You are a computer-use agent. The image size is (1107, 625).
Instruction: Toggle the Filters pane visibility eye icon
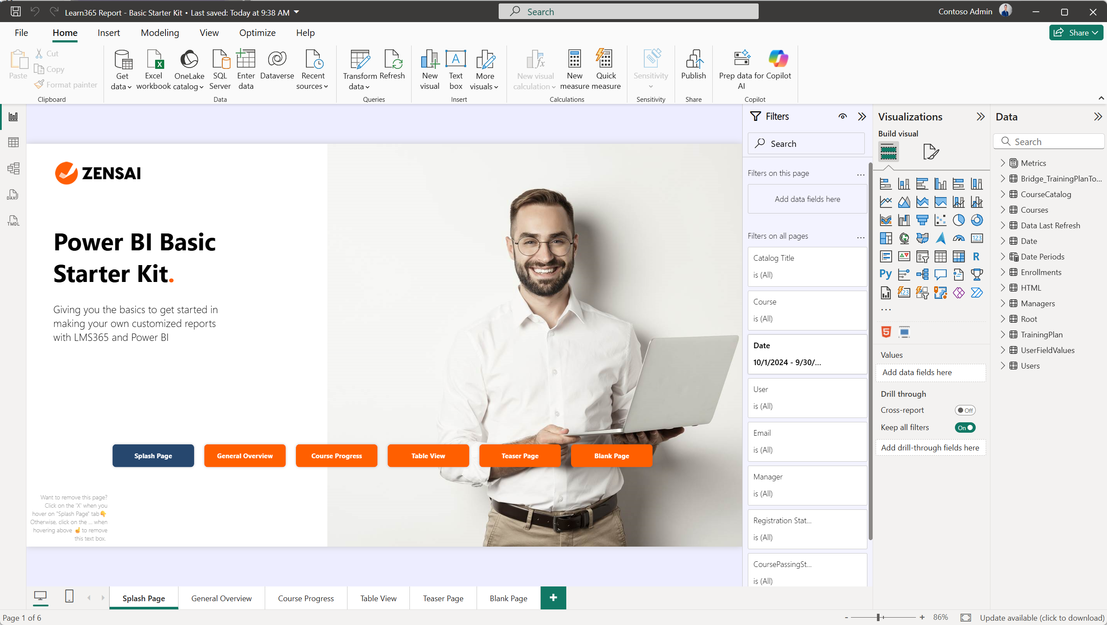842,117
